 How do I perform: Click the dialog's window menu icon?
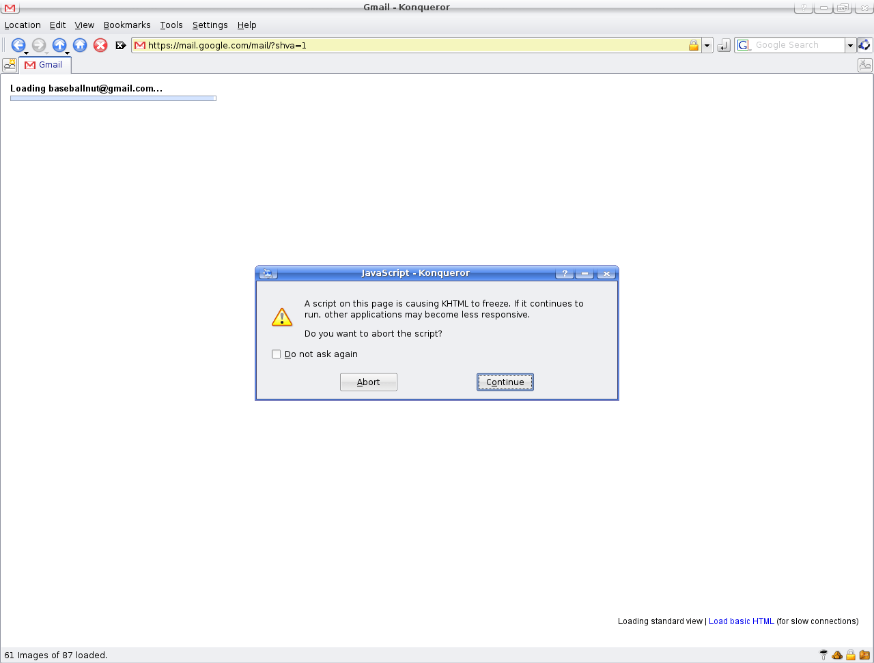[268, 273]
